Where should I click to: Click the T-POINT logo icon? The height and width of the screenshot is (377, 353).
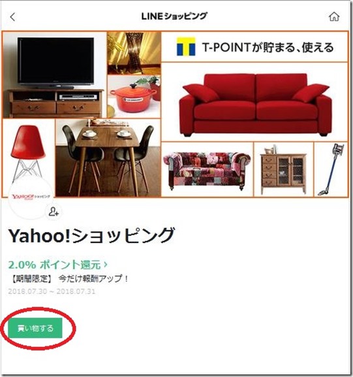(x=186, y=46)
